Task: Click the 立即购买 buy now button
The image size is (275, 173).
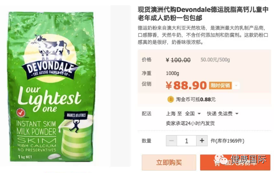Action: point(169,162)
